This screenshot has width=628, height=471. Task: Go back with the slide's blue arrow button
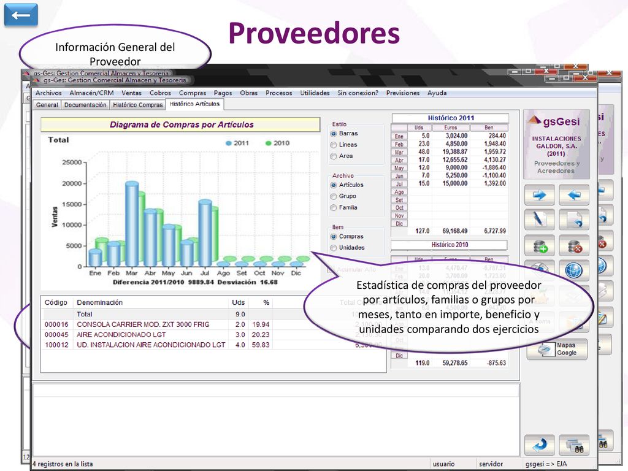pyautogui.click(x=21, y=15)
